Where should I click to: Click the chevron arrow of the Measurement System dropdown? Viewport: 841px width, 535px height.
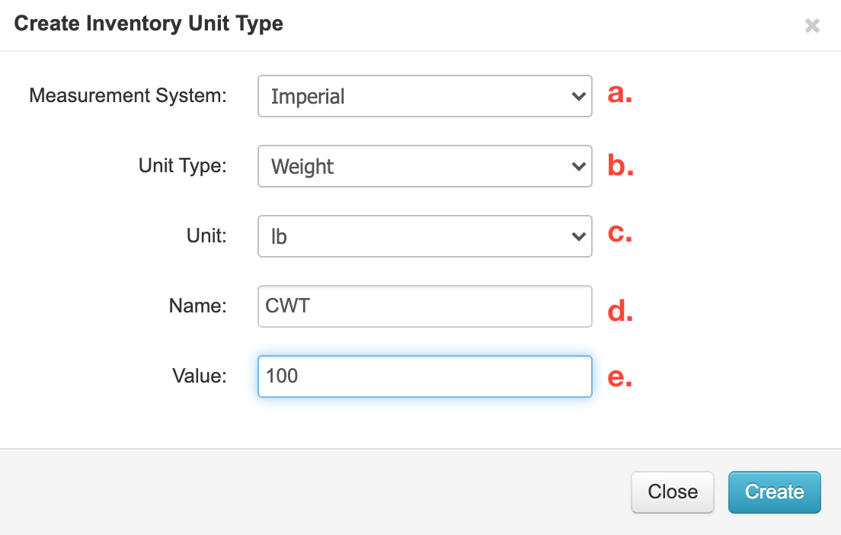tap(577, 96)
